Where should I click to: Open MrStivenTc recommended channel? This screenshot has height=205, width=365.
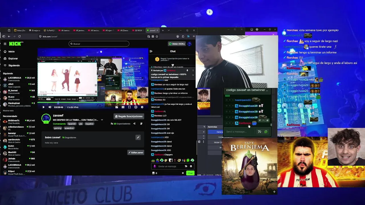point(19,122)
